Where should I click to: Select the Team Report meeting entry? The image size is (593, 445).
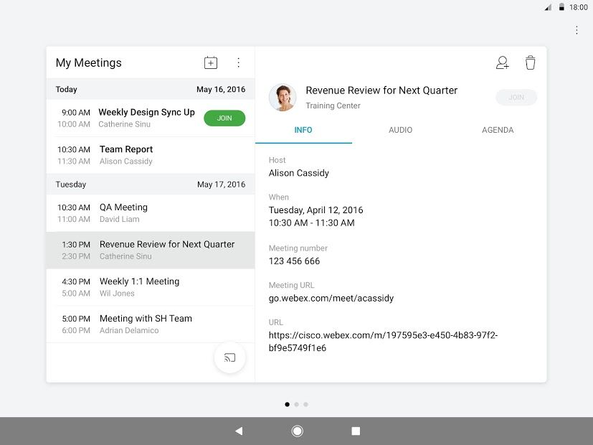[143, 155]
